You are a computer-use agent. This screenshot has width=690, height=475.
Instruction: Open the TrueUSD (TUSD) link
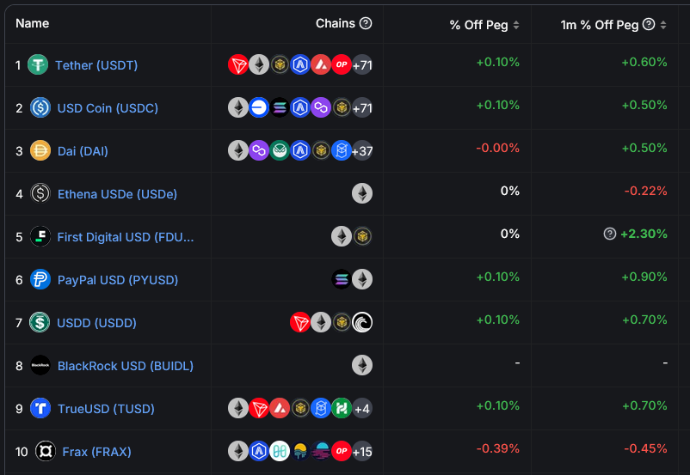pyautogui.click(x=106, y=409)
